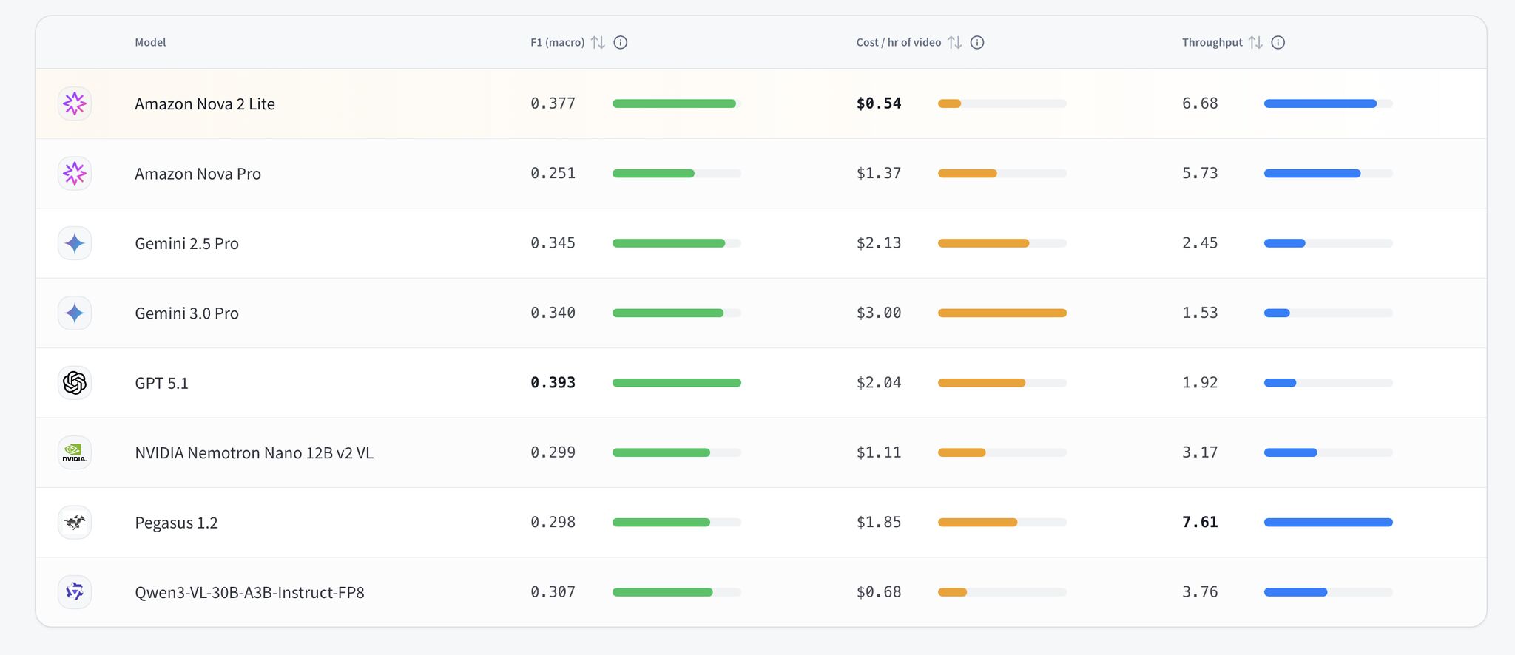
Task: Sort by Throughput column arrows
Action: [x=1255, y=43]
